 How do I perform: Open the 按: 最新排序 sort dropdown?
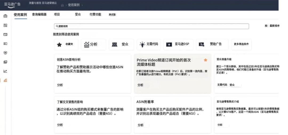tap(272, 26)
